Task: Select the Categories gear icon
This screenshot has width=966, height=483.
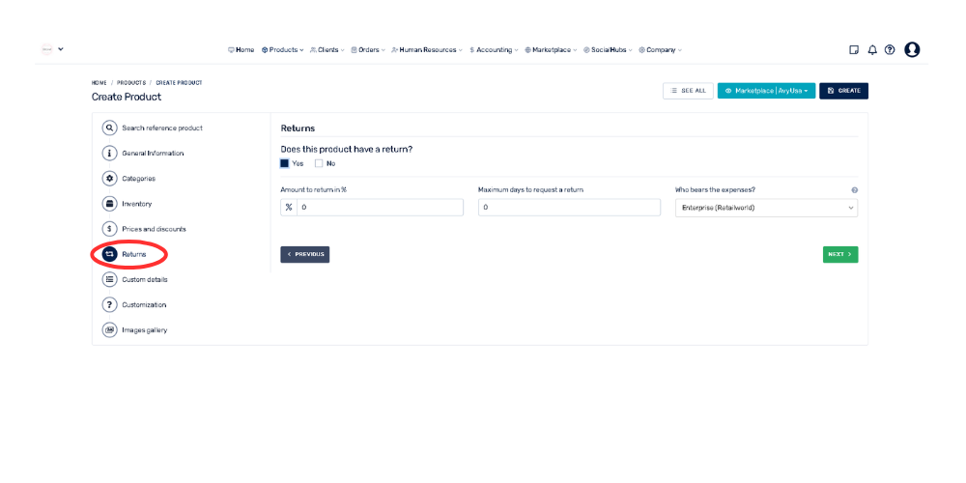Action: pos(110,179)
